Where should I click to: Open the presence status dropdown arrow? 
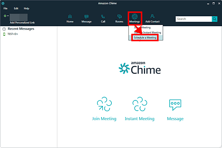point(8,16)
